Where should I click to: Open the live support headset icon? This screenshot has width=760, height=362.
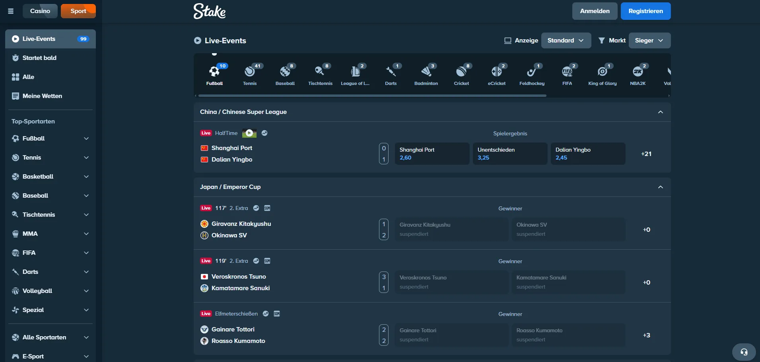click(x=744, y=352)
